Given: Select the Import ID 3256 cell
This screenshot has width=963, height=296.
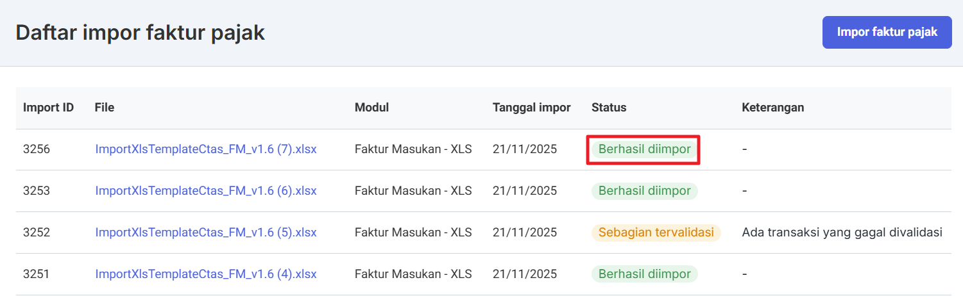Looking at the screenshot, I should point(37,149).
